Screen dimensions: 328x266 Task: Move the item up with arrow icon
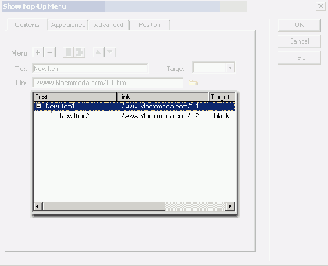[x=98, y=52]
